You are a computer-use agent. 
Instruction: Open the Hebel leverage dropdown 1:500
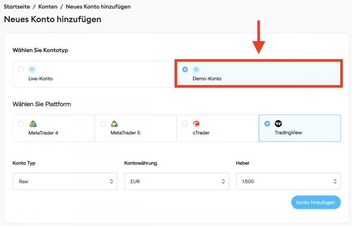pos(288,182)
